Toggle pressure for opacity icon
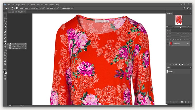 pyautogui.click(x=43, y=8)
